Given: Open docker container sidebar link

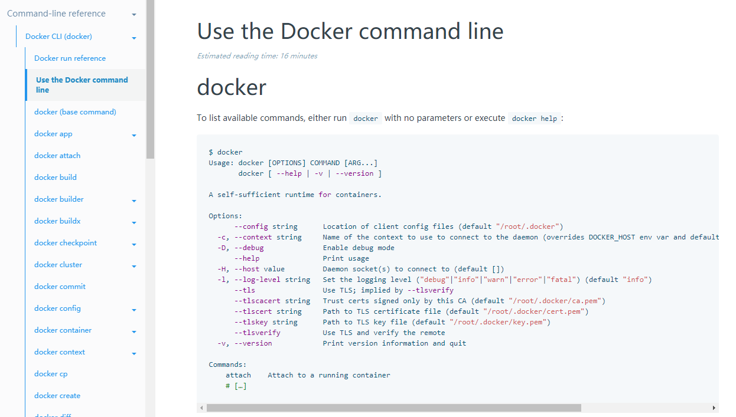Looking at the screenshot, I should coord(63,330).
